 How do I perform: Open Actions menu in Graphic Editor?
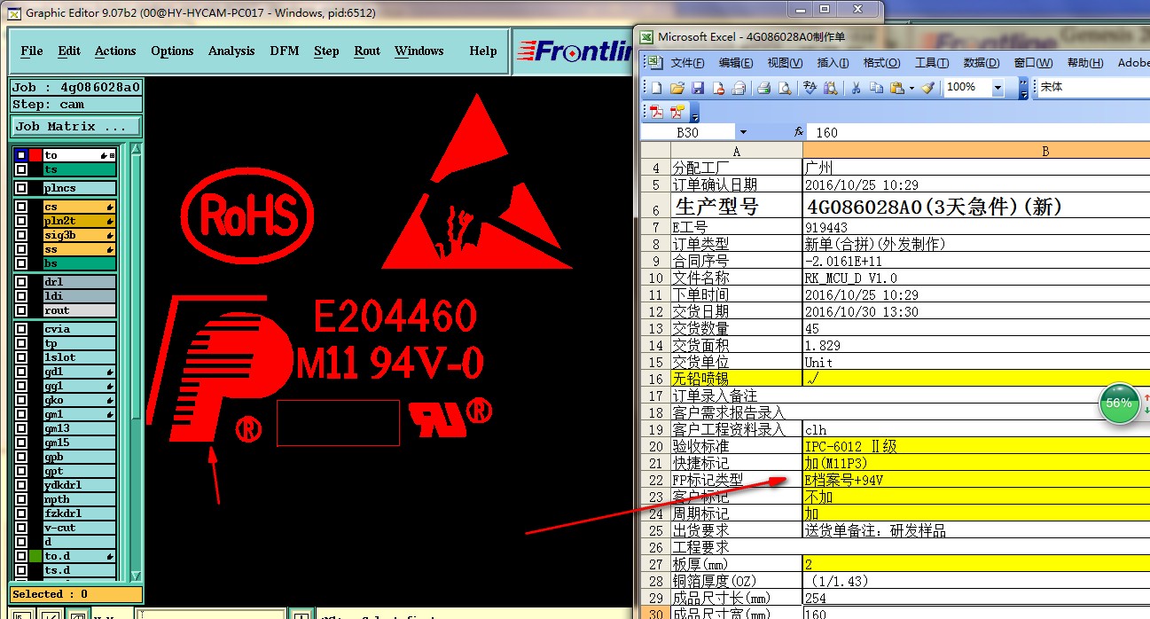pyautogui.click(x=115, y=51)
